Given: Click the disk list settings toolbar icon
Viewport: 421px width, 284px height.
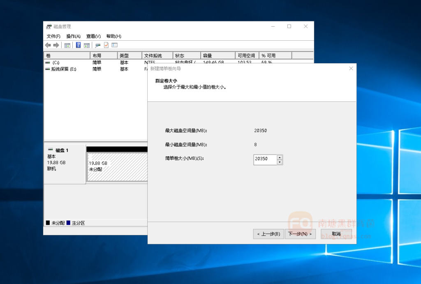Looking at the screenshot, I should click(x=115, y=45).
